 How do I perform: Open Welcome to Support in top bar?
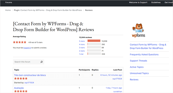pos(138,3)
